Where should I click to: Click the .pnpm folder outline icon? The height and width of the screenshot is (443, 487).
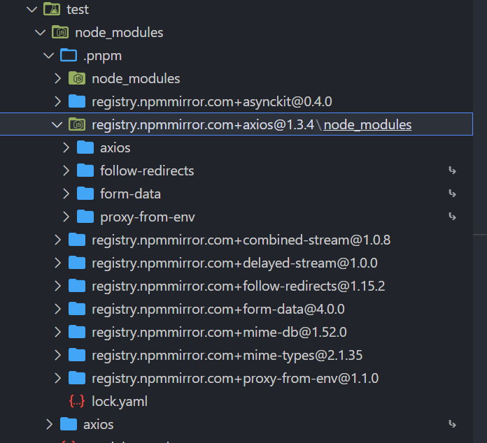69,56
